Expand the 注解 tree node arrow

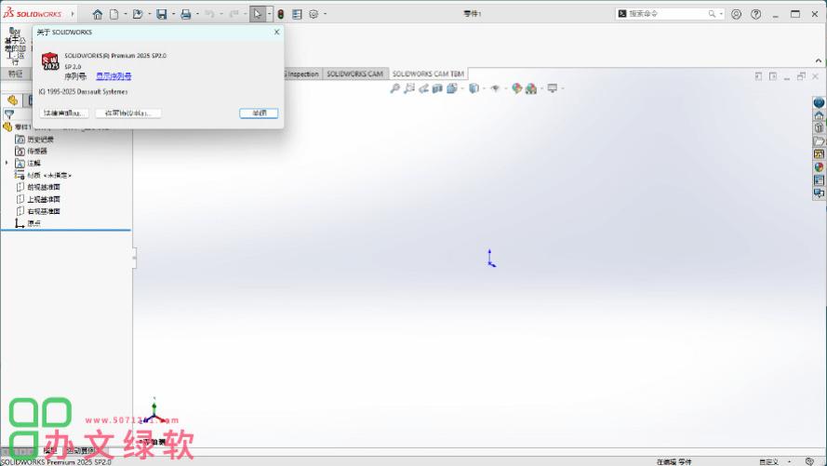pos(7,163)
